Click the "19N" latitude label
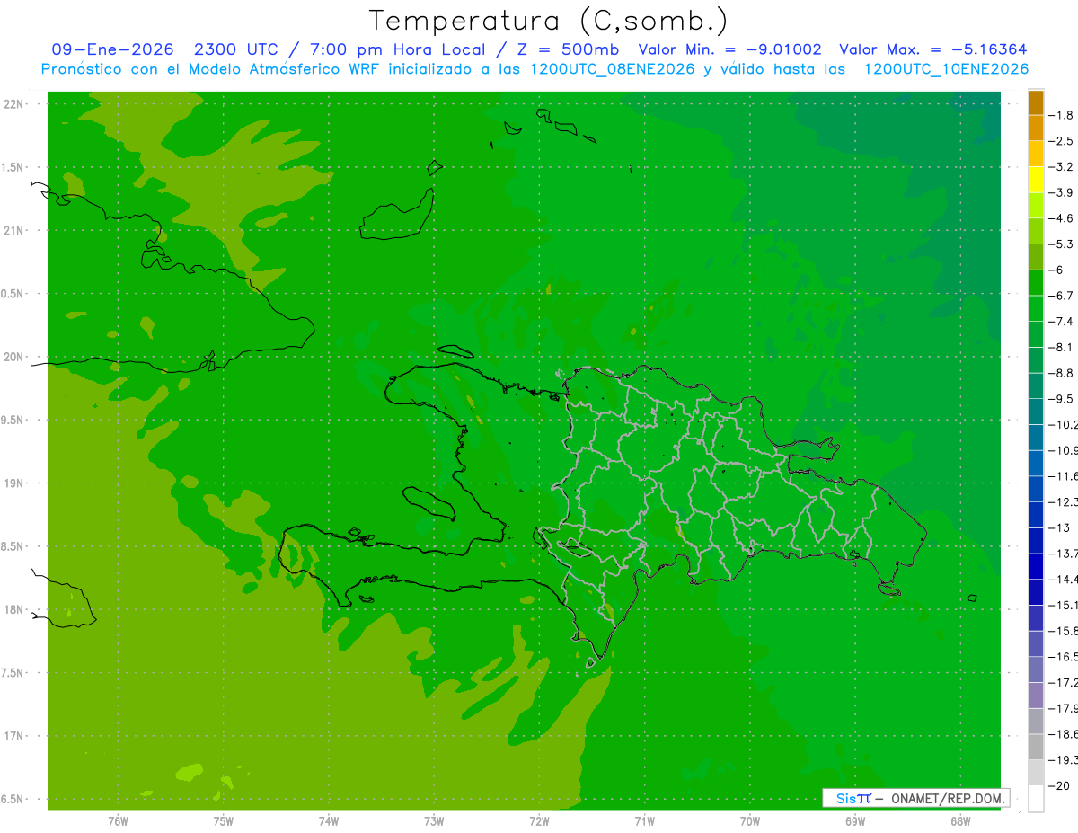The height and width of the screenshot is (833, 1078). (13, 483)
